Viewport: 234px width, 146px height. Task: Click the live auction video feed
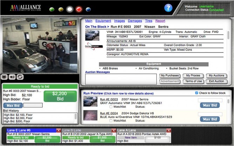coord(40,45)
